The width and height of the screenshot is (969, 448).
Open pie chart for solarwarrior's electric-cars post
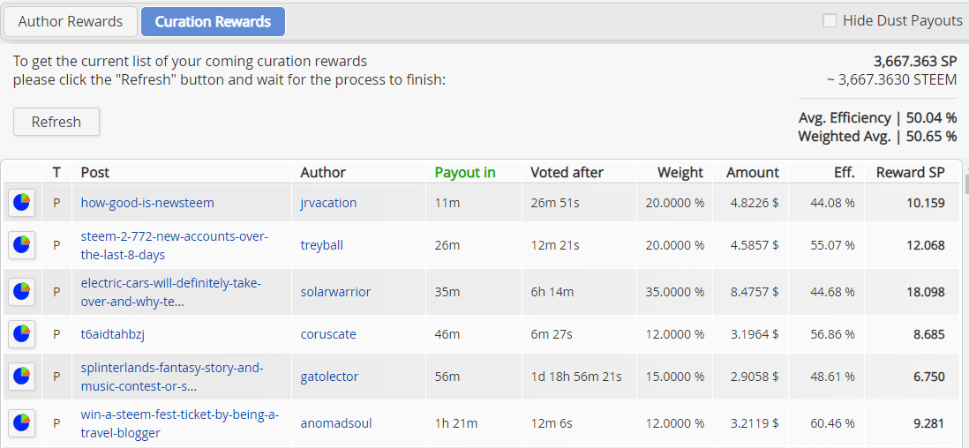click(21, 291)
